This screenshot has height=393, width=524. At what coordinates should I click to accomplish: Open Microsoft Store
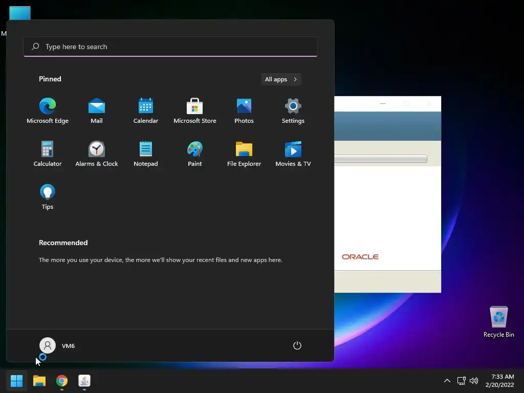pyautogui.click(x=195, y=111)
